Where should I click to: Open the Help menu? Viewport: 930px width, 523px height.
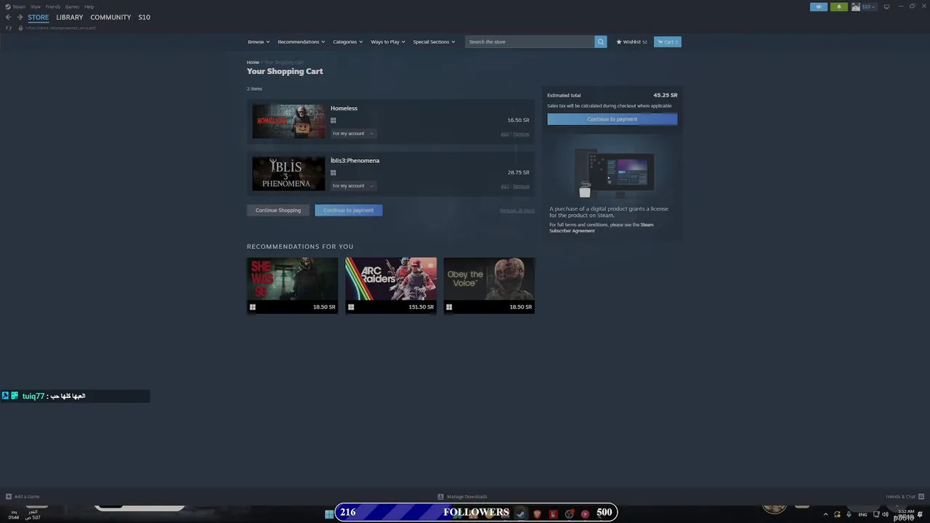click(x=89, y=7)
